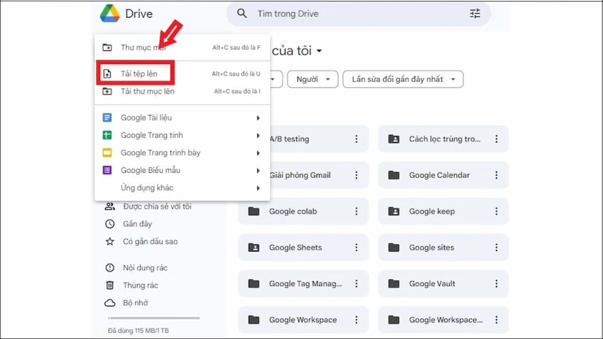Open Bộ nhớ in sidebar
The height and width of the screenshot is (339, 603).
pos(136,303)
